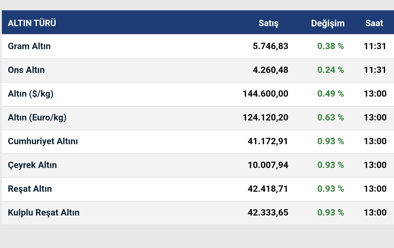This screenshot has width=394, height=248.
Task: Click the Çeyrek Altın link
Action: pyautogui.click(x=32, y=165)
